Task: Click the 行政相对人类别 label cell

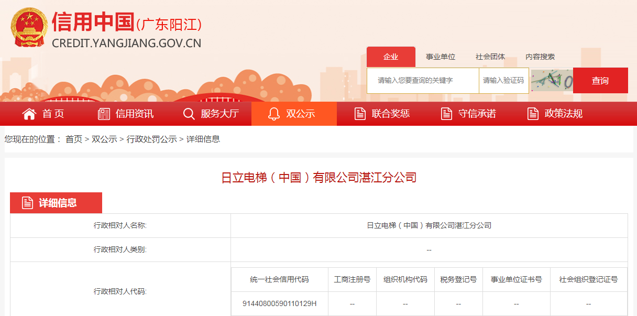Action: [120, 249]
